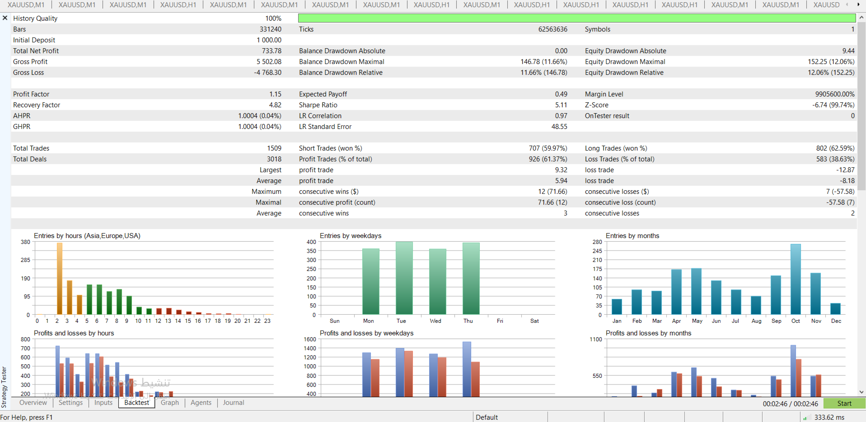This screenshot has height=422, width=866.
Task: Switch to the Settings tab
Action: coord(70,403)
